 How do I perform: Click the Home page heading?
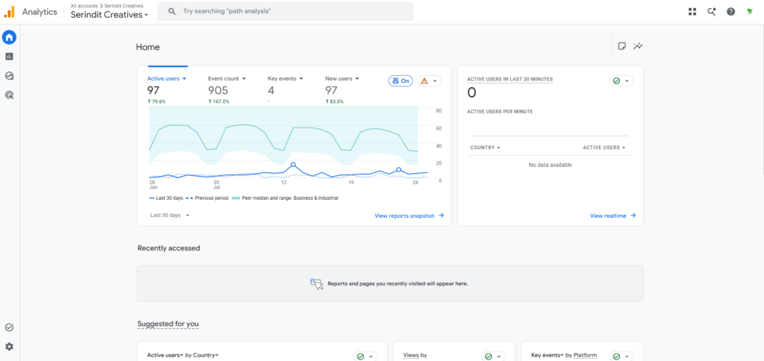(148, 47)
